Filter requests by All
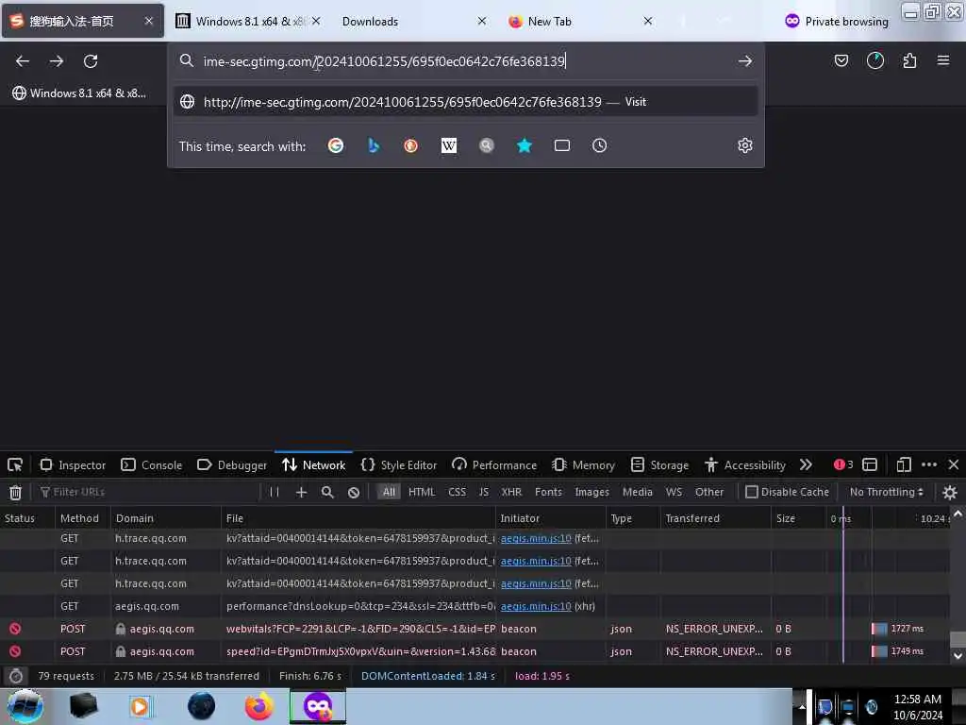Image resolution: width=966 pixels, height=725 pixels. point(389,492)
